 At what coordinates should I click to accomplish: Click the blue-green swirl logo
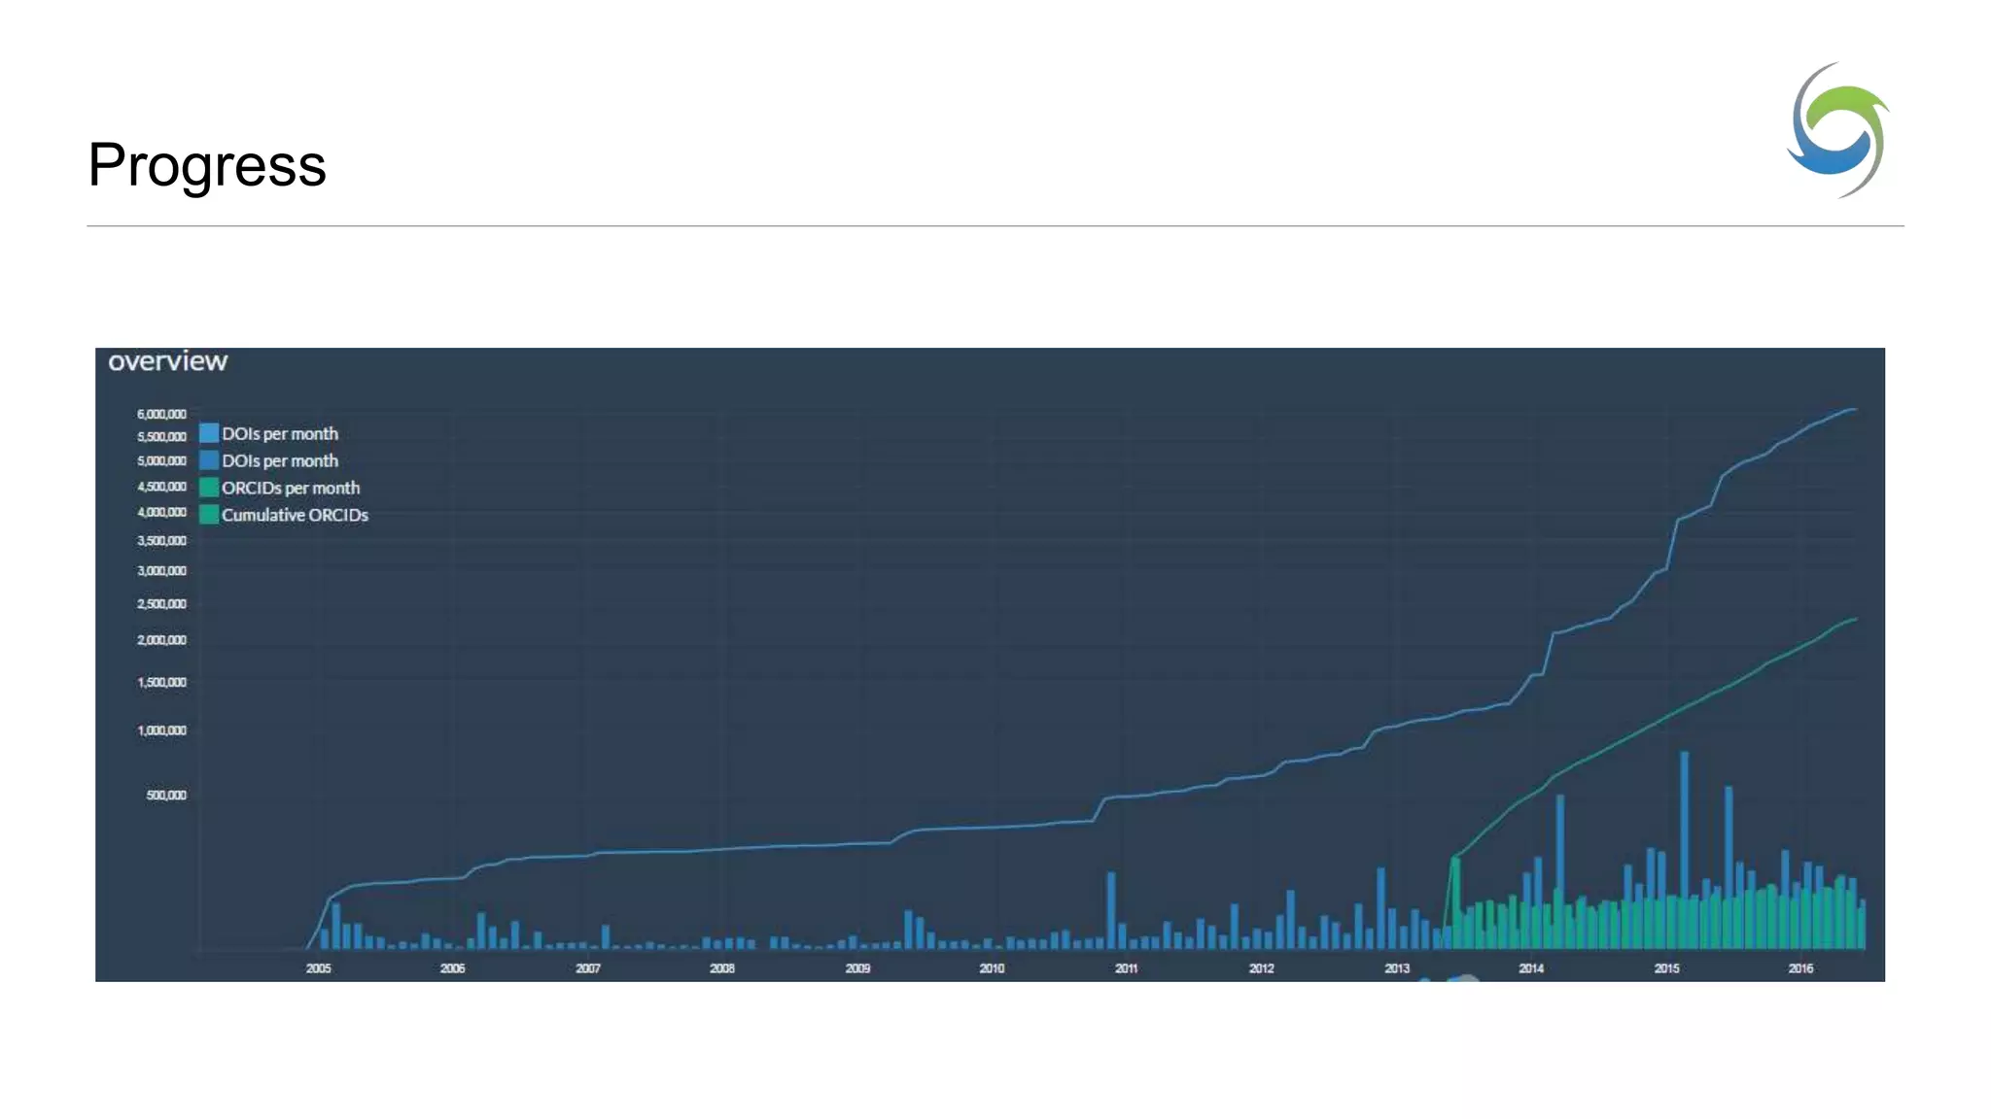(1837, 130)
